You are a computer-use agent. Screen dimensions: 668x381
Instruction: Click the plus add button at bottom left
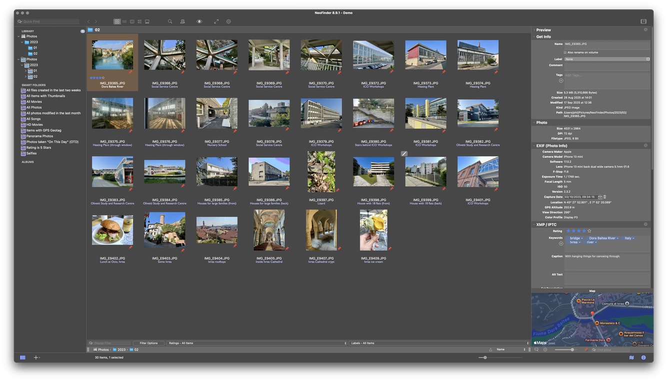click(x=36, y=358)
